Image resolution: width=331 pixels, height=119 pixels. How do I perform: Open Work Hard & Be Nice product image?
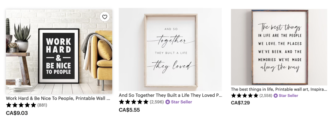click(59, 52)
